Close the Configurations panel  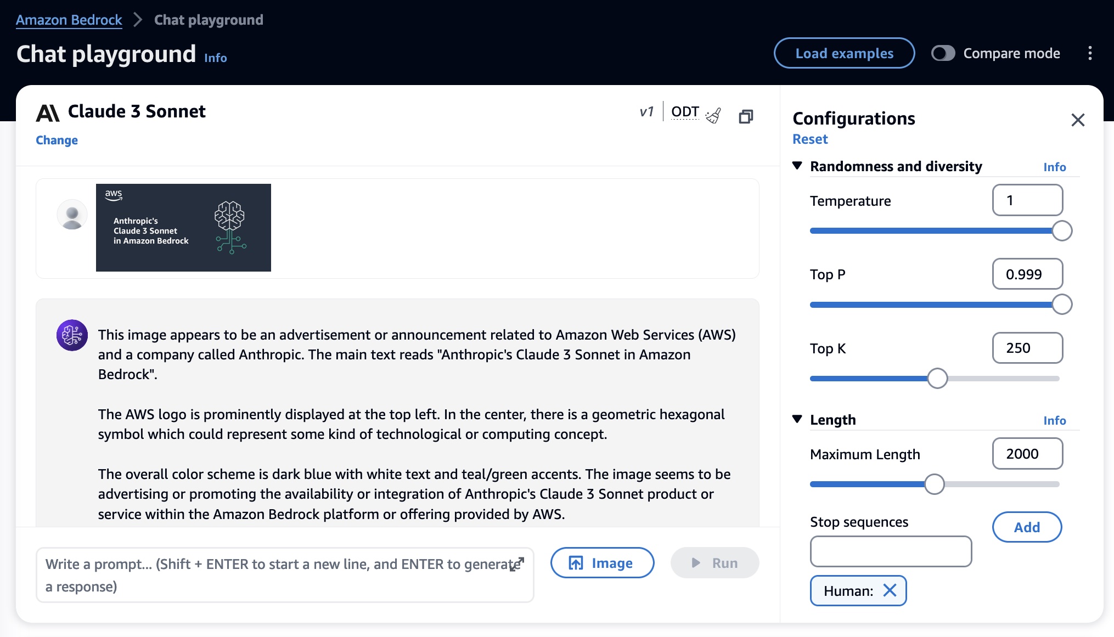tap(1078, 120)
